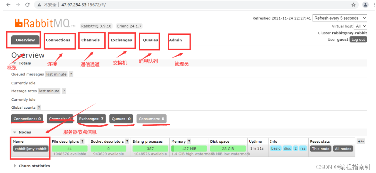The width and height of the screenshot is (376, 173).
Task: Click the Erlang 24.1.7 version label
Action: pos(130,26)
